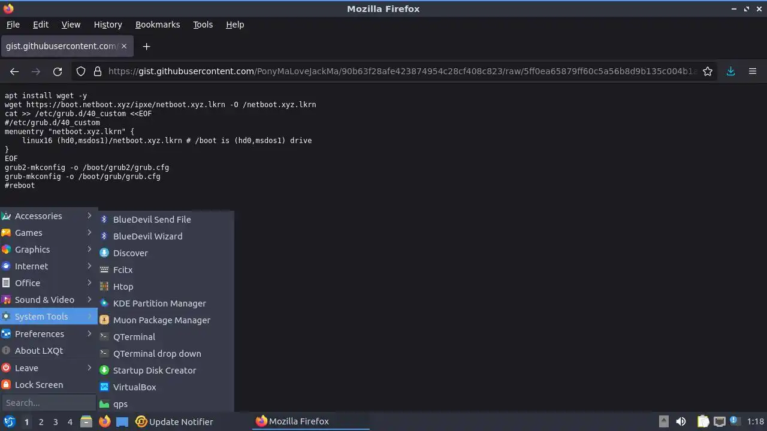Image resolution: width=767 pixels, height=431 pixels.
Task: Open the Edit menu
Action: (x=41, y=25)
